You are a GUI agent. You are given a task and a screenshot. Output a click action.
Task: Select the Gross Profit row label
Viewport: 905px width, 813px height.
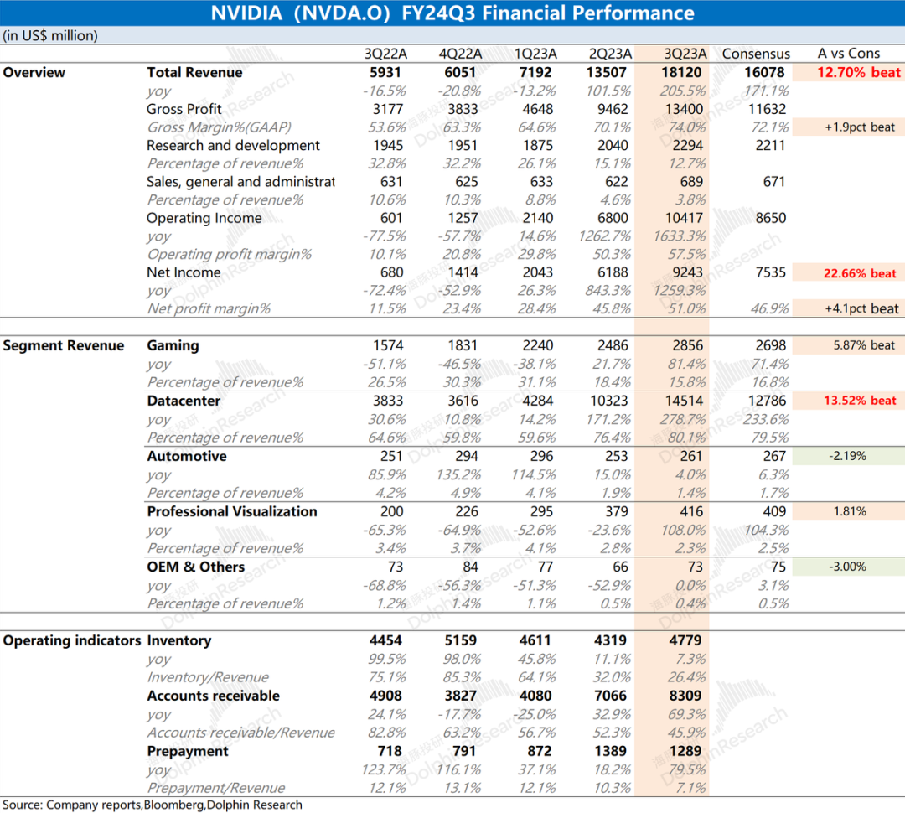[x=184, y=109]
